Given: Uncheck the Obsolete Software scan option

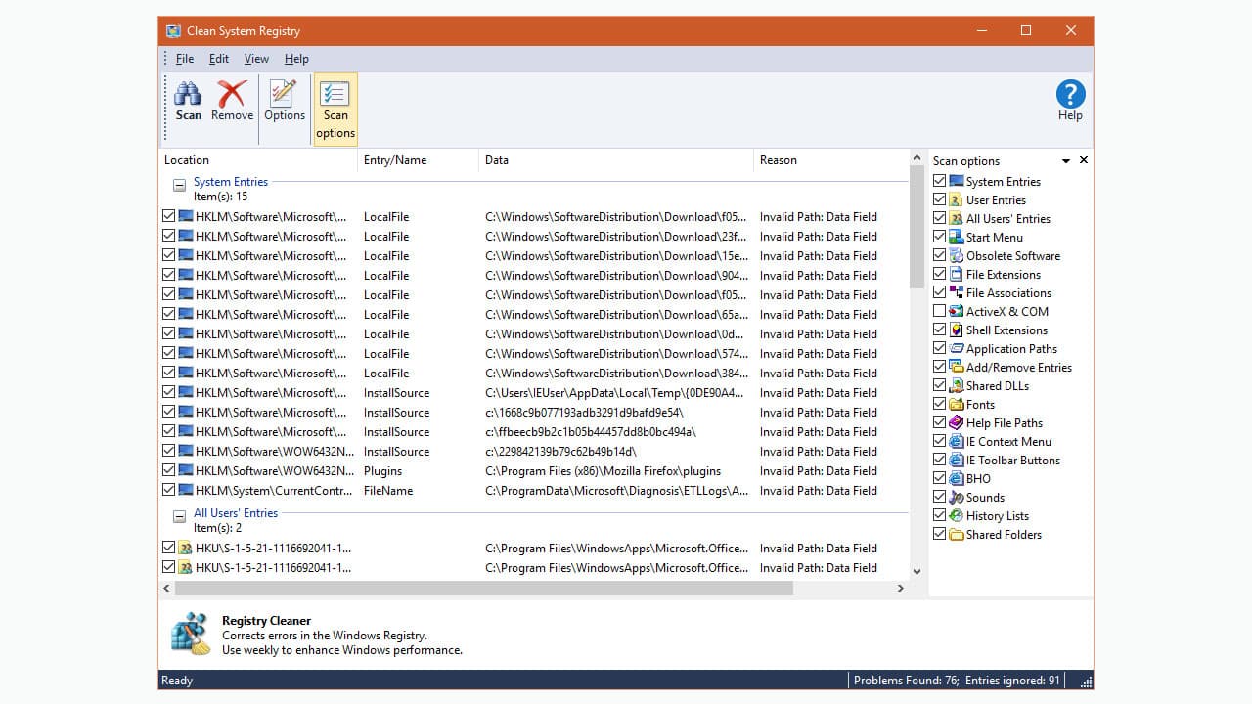Looking at the screenshot, I should pos(939,255).
